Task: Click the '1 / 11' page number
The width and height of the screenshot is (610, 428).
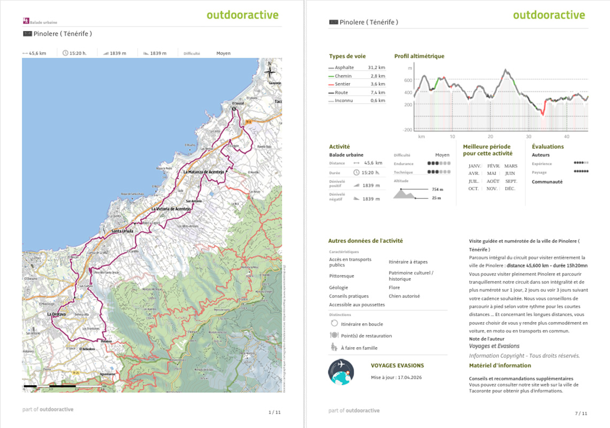Action: click(x=274, y=412)
